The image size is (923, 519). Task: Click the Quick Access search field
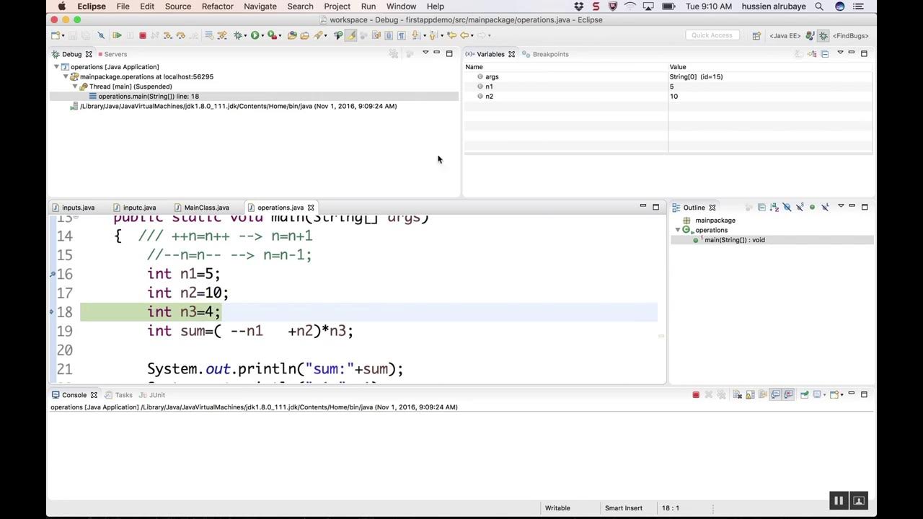[x=712, y=35]
